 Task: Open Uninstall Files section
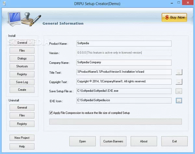coord(22,115)
